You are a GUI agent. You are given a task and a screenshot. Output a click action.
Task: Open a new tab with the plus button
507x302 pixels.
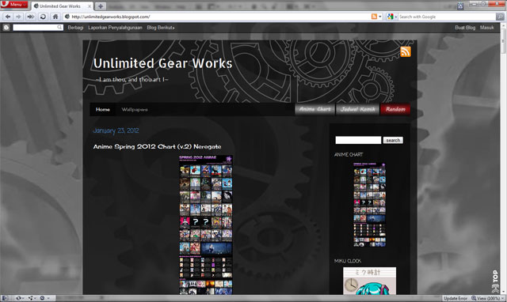pyautogui.click(x=101, y=6)
